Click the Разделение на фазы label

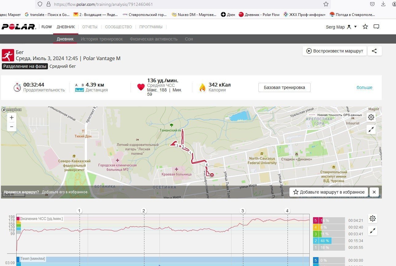[25, 66]
